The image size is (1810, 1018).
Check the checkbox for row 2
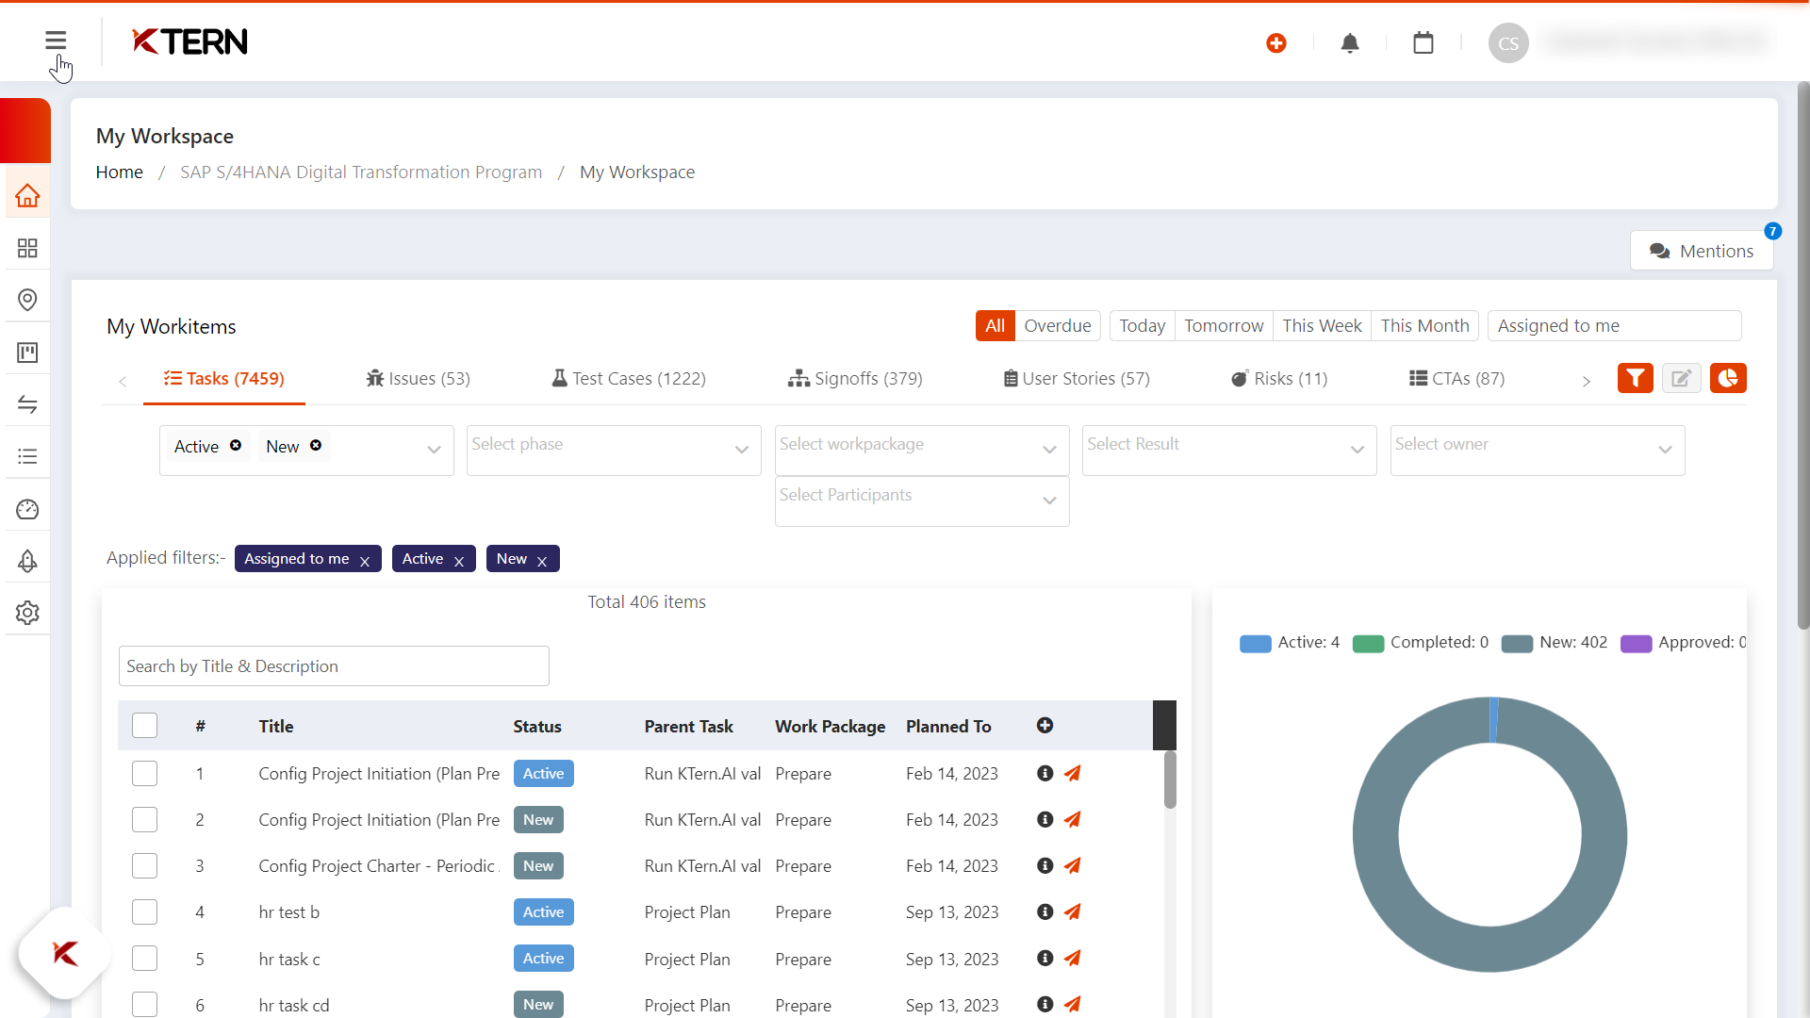pos(144,819)
